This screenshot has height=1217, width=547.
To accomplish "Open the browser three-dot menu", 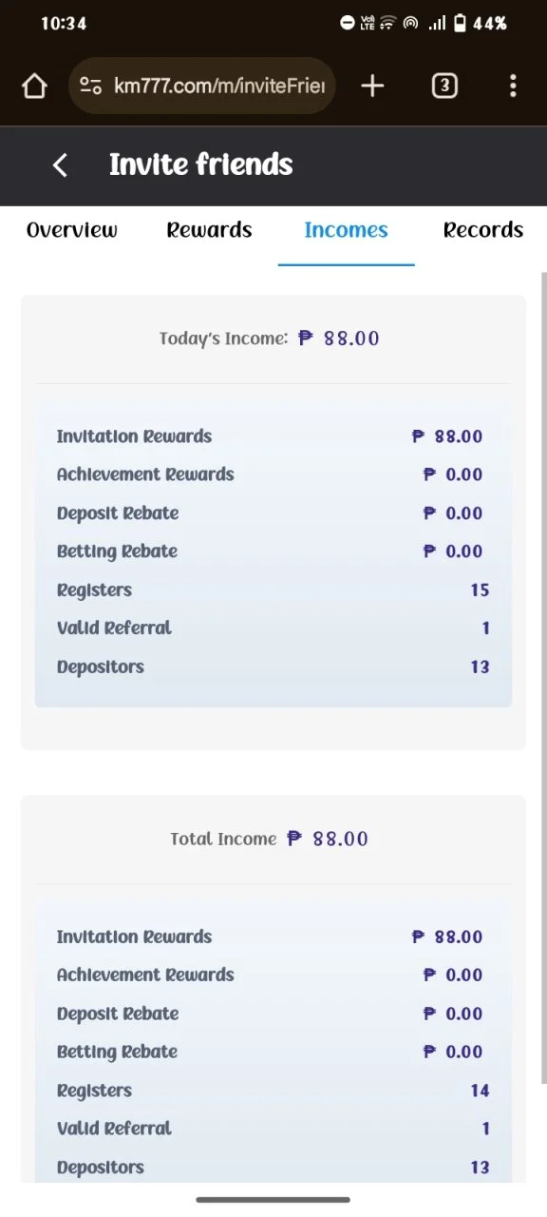I will click(513, 87).
